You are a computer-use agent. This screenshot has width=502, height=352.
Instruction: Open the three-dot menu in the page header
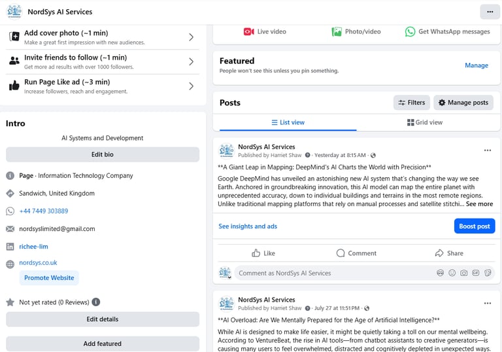(x=490, y=12)
